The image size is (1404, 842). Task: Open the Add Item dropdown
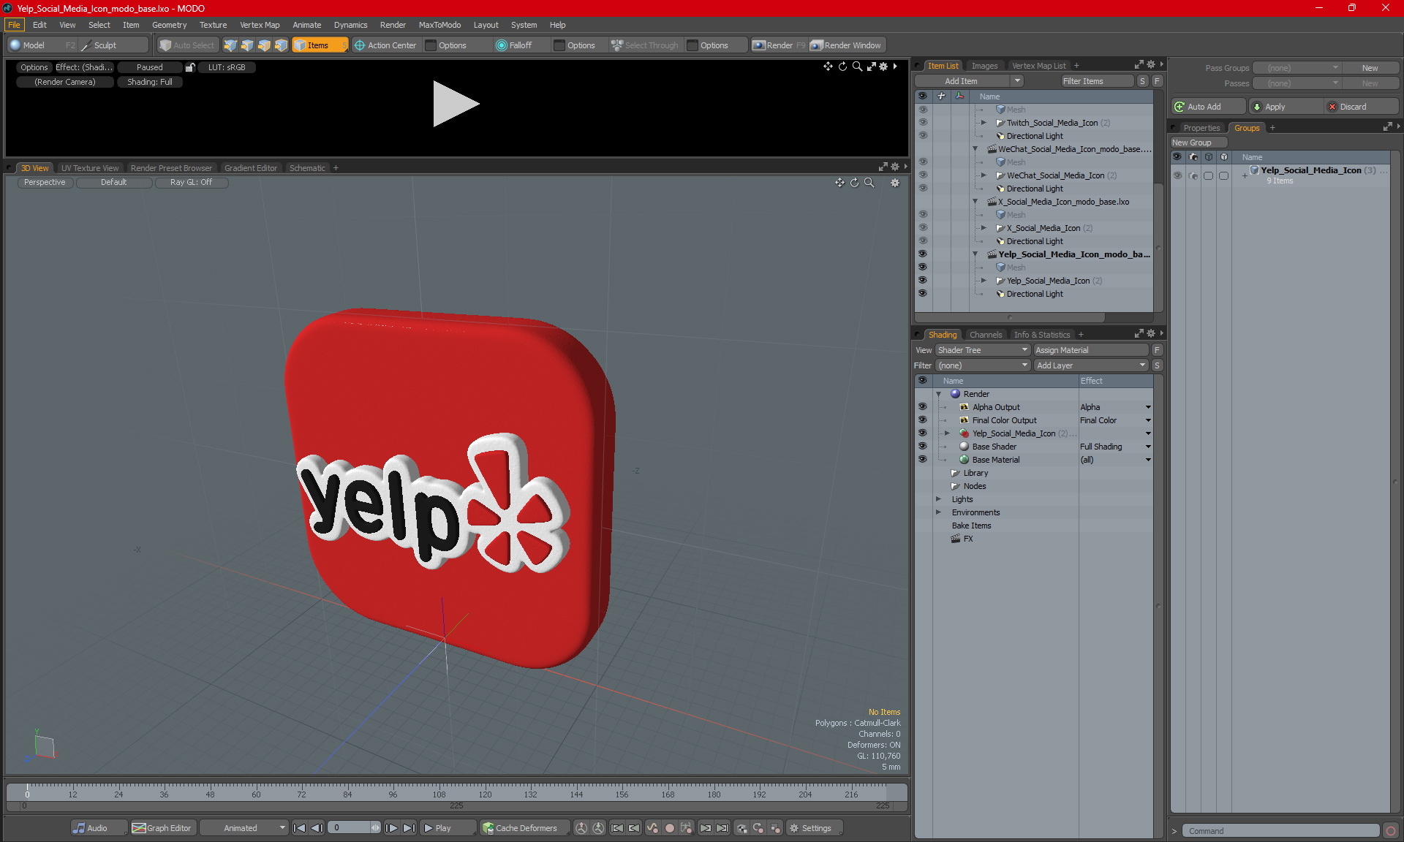pos(969,81)
